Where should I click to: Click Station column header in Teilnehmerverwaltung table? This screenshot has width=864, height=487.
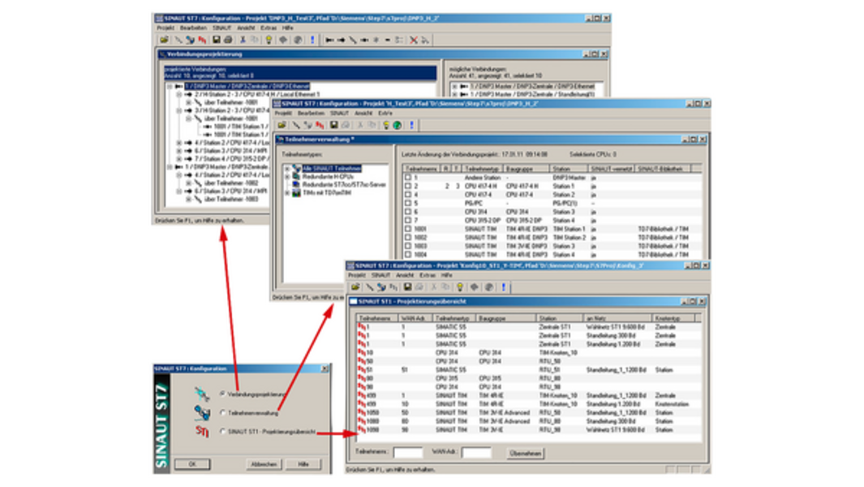pyautogui.click(x=569, y=168)
